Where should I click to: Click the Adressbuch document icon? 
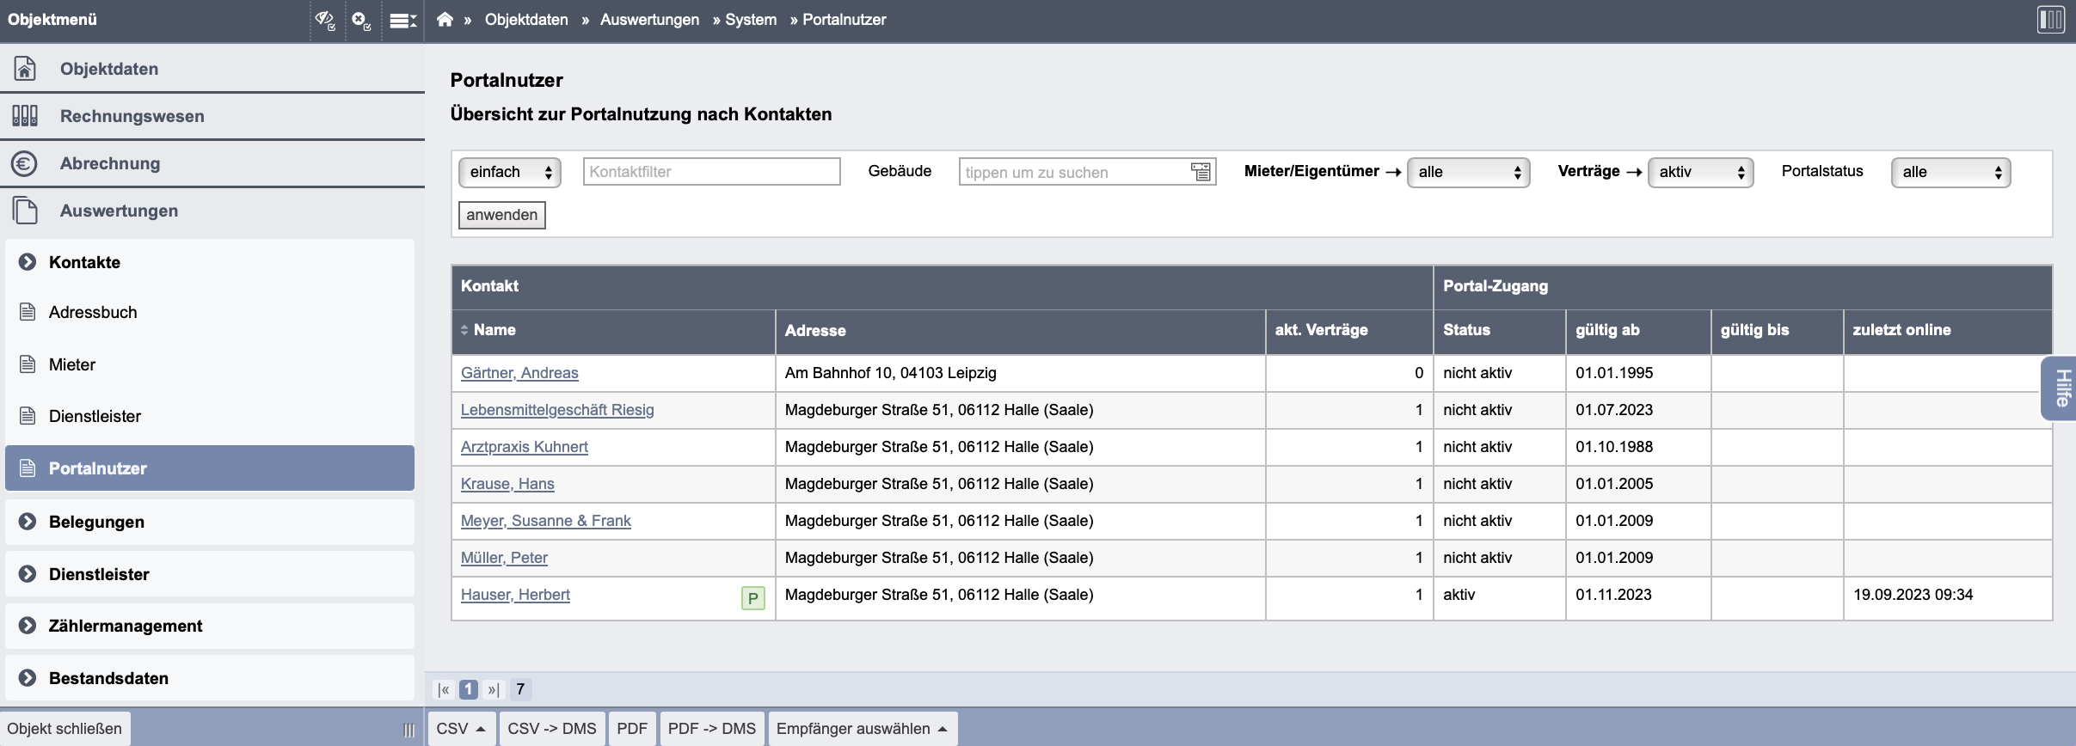tap(28, 311)
